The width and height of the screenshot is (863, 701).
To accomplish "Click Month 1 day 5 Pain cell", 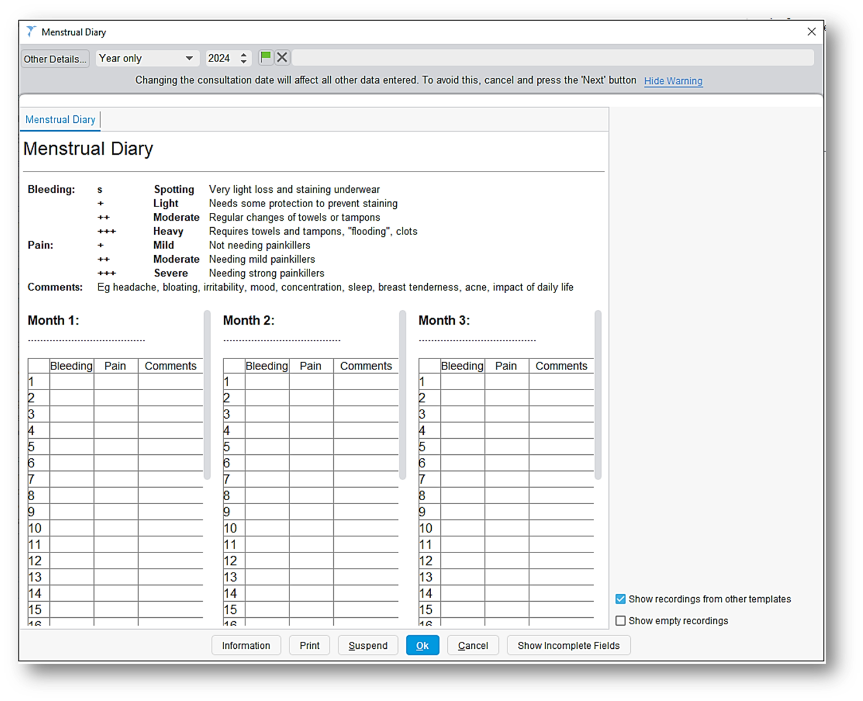I will click(116, 447).
